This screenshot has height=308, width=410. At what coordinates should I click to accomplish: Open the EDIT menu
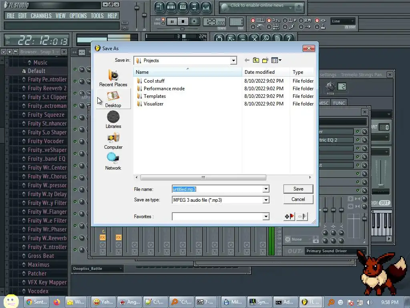click(x=22, y=16)
